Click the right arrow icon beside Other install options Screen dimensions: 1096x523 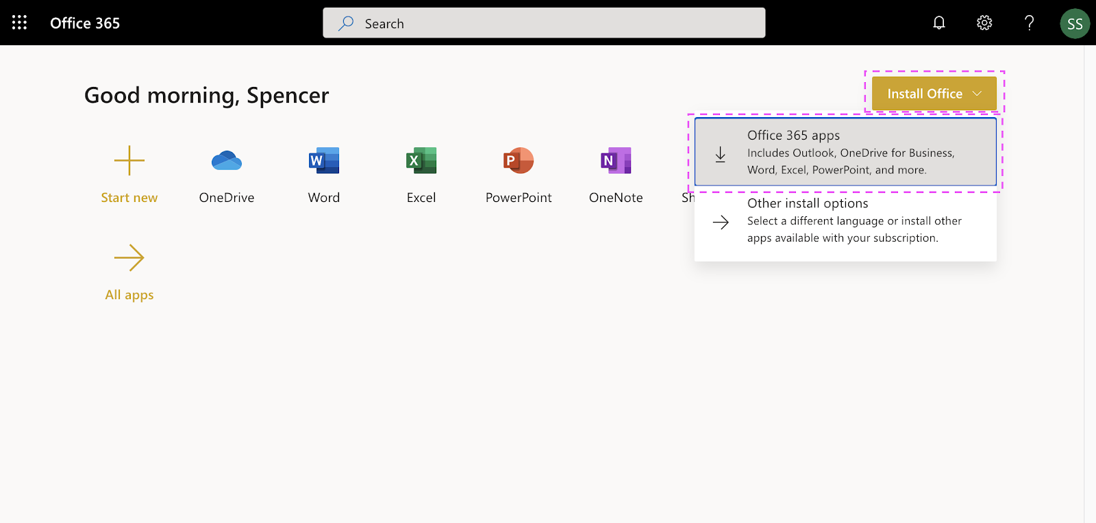721,222
